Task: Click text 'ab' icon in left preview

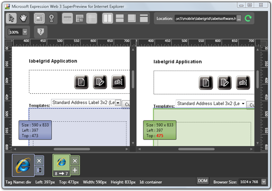Action: click(x=119, y=82)
